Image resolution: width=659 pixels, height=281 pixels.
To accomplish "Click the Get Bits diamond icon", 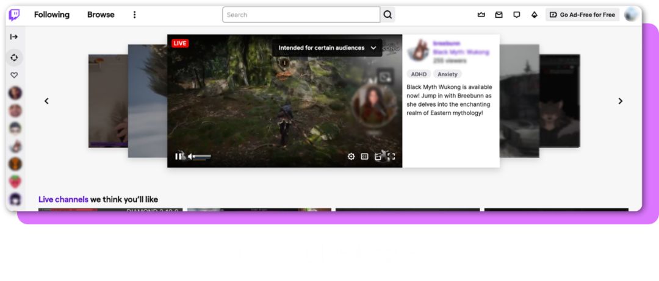I will pyautogui.click(x=535, y=15).
